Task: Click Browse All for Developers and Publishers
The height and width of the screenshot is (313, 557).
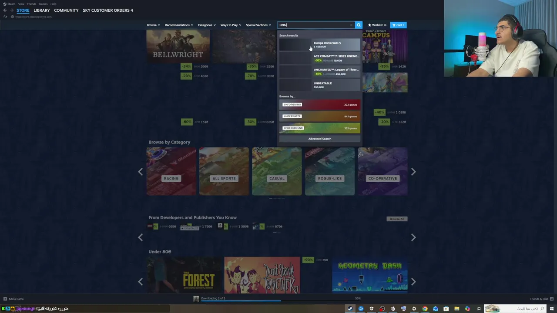Action: tap(397, 219)
